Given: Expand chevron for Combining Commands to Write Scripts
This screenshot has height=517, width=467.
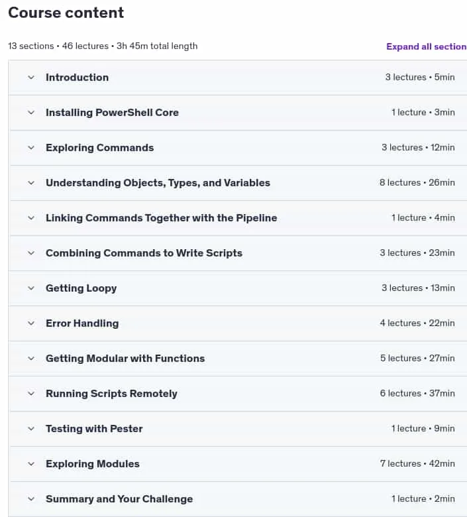Looking at the screenshot, I should point(31,253).
